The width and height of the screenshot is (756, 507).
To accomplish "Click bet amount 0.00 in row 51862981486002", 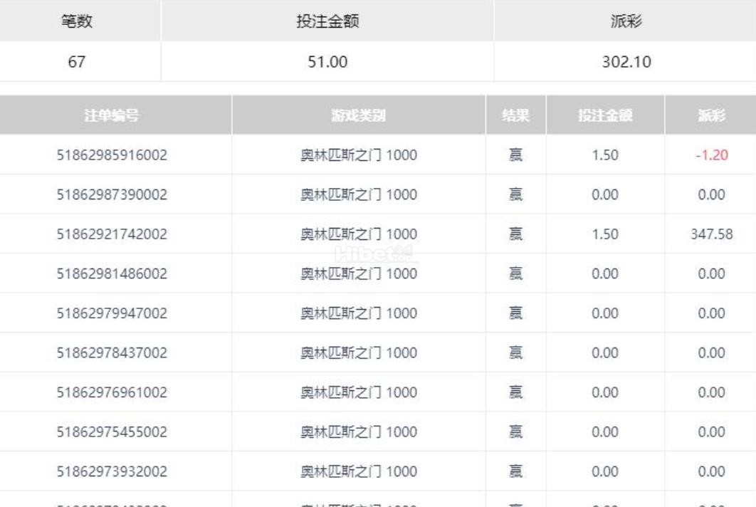I will point(605,273).
